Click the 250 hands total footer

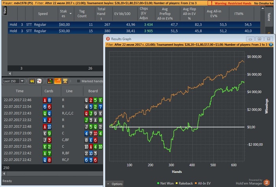tap(6, 168)
